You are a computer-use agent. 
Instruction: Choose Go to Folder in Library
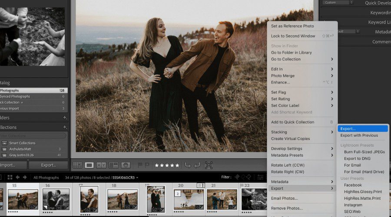point(302,53)
